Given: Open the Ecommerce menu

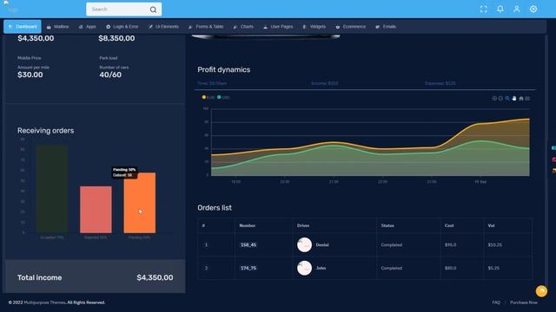Looking at the screenshot, I should coord(351,27).
